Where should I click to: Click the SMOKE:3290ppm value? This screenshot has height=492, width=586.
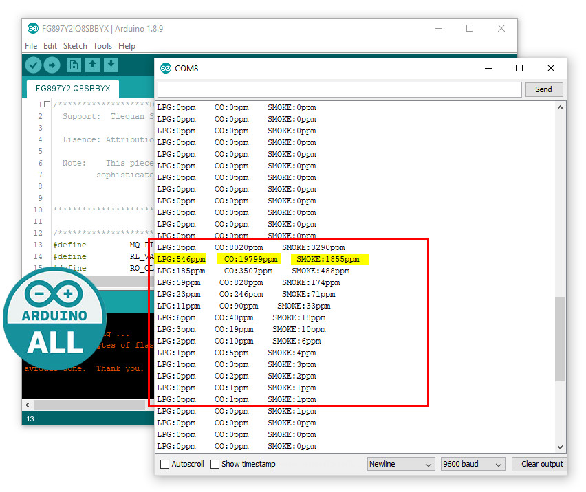point(314,248)
